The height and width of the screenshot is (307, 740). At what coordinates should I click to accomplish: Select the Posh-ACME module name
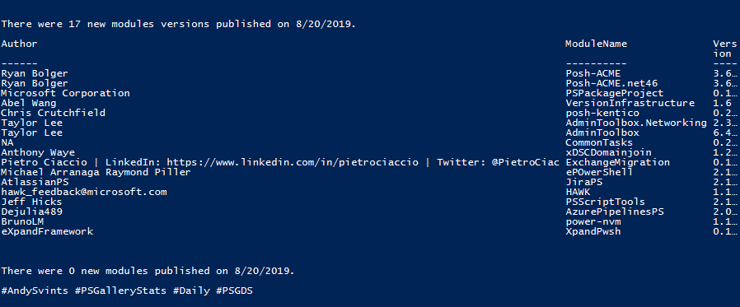[592, 73]
